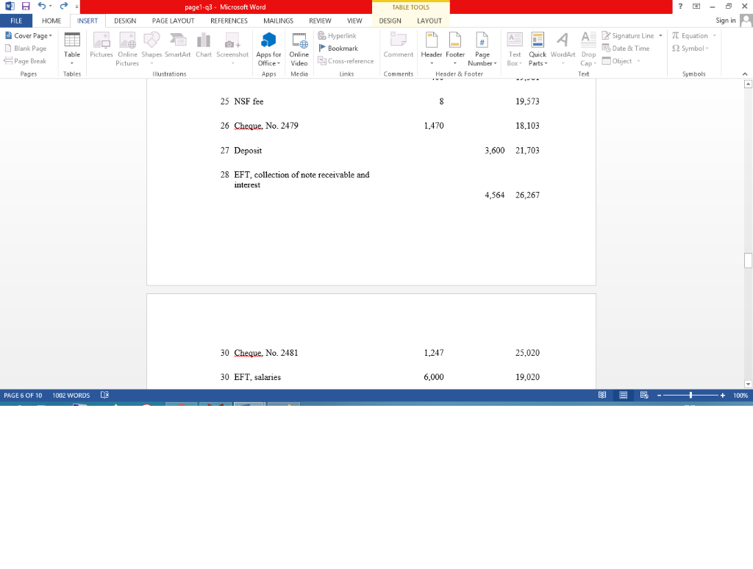753x569 pixels.
Task: Insert a Text Box
Action: pyautogui.click(x=514, y=49)
